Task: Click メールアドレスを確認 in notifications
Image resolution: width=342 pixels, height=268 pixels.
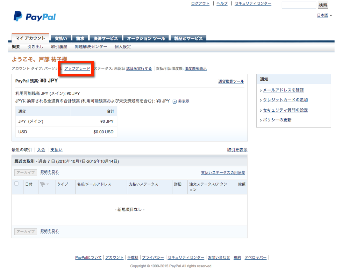Action: 283,90
